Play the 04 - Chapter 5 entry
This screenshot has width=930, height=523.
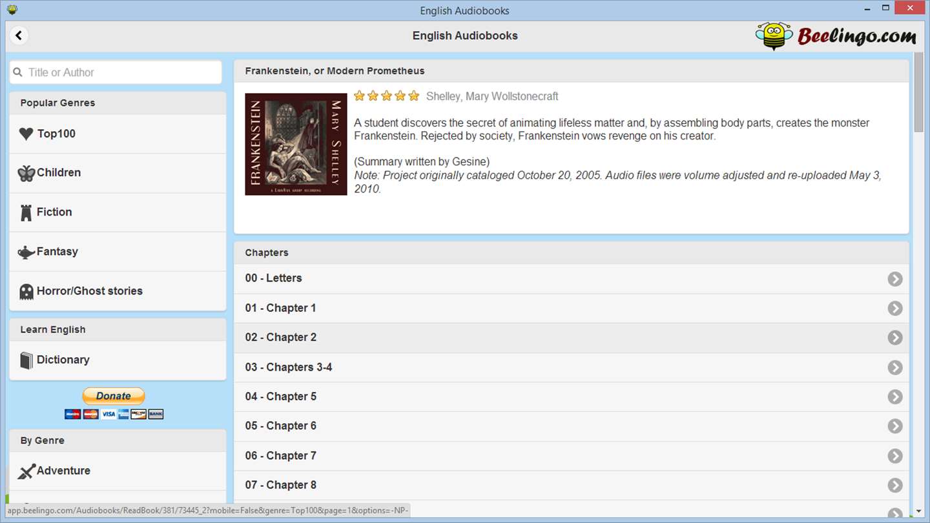pos(571,396)
